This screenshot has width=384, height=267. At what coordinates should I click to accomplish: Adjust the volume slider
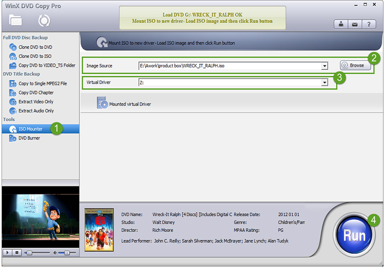(x=67, y=253)
